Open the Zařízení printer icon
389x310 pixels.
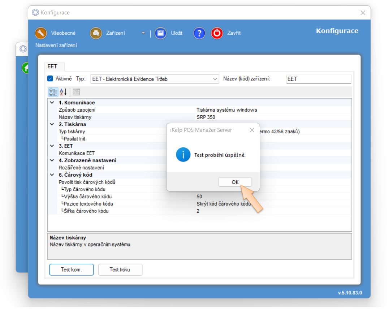coord(96,33)
